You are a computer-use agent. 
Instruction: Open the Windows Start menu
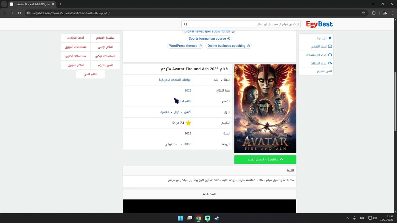click(x=180, y=218)
